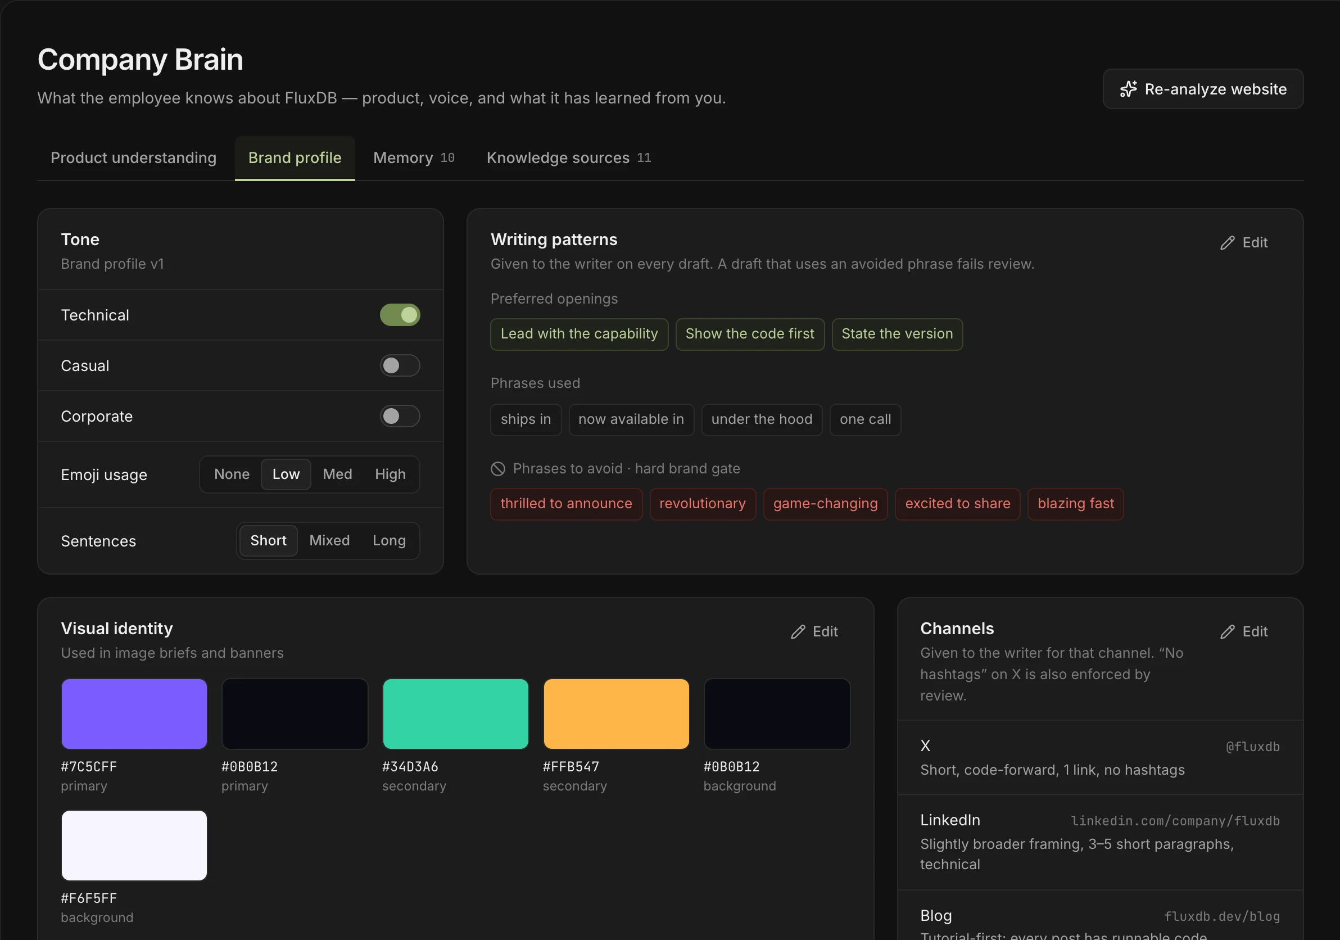Select the #0B0B12 dark background swatch
Screen dimensions: 1340x940
777,713
